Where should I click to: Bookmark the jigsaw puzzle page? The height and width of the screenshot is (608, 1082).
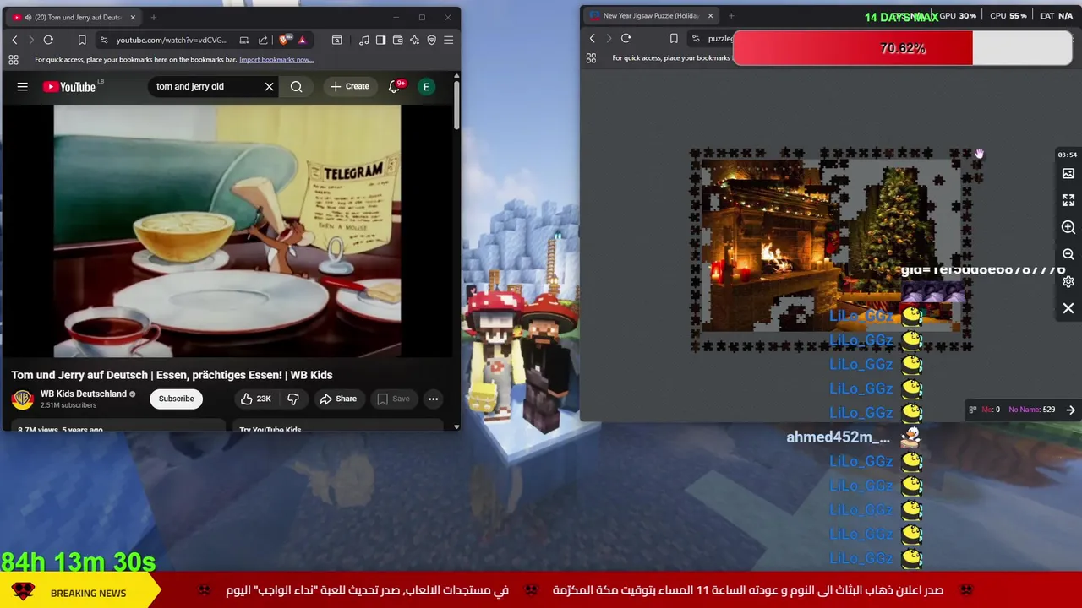(674, 38)
